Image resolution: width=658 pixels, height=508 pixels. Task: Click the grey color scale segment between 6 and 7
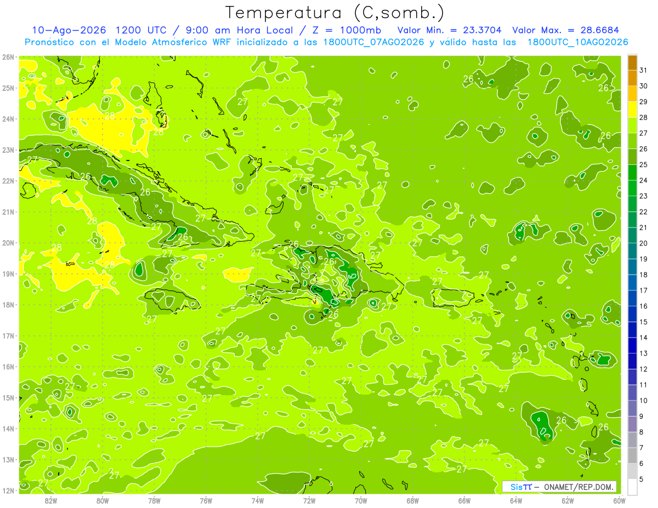(x=632, y=455)
